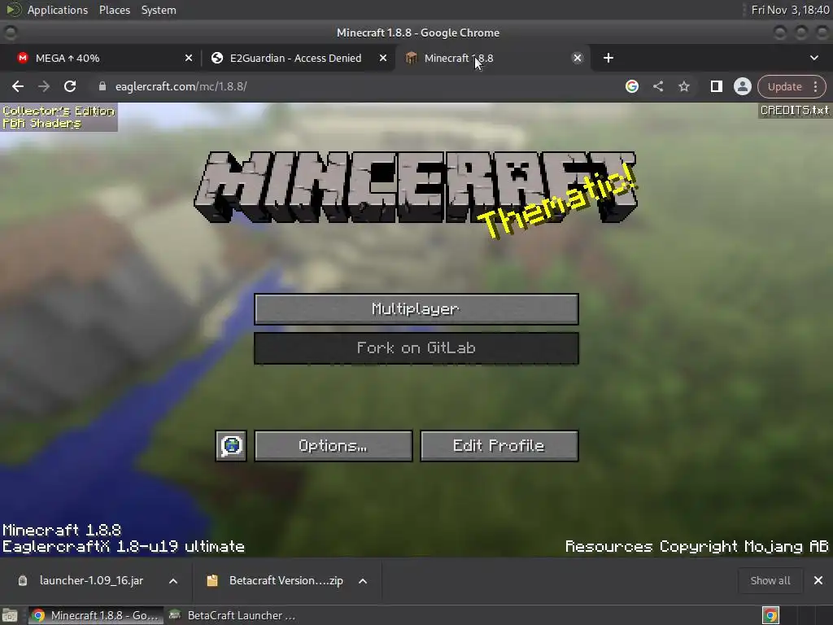Viewport: 833px width, 625px height.
Task: Click the profile avatar icon
Action: tap(742, 86)
